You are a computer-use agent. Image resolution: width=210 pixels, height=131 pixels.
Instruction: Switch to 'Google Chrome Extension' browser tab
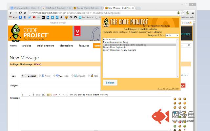click(88, 8)
